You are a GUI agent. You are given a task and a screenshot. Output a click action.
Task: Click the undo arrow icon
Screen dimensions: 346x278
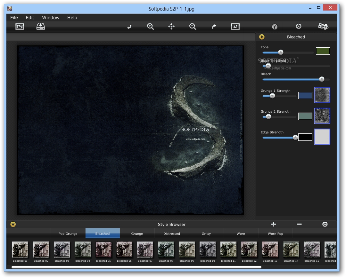point(129,27)
